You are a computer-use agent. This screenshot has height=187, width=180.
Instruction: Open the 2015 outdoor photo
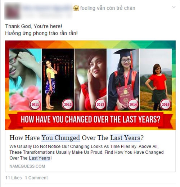156,80
